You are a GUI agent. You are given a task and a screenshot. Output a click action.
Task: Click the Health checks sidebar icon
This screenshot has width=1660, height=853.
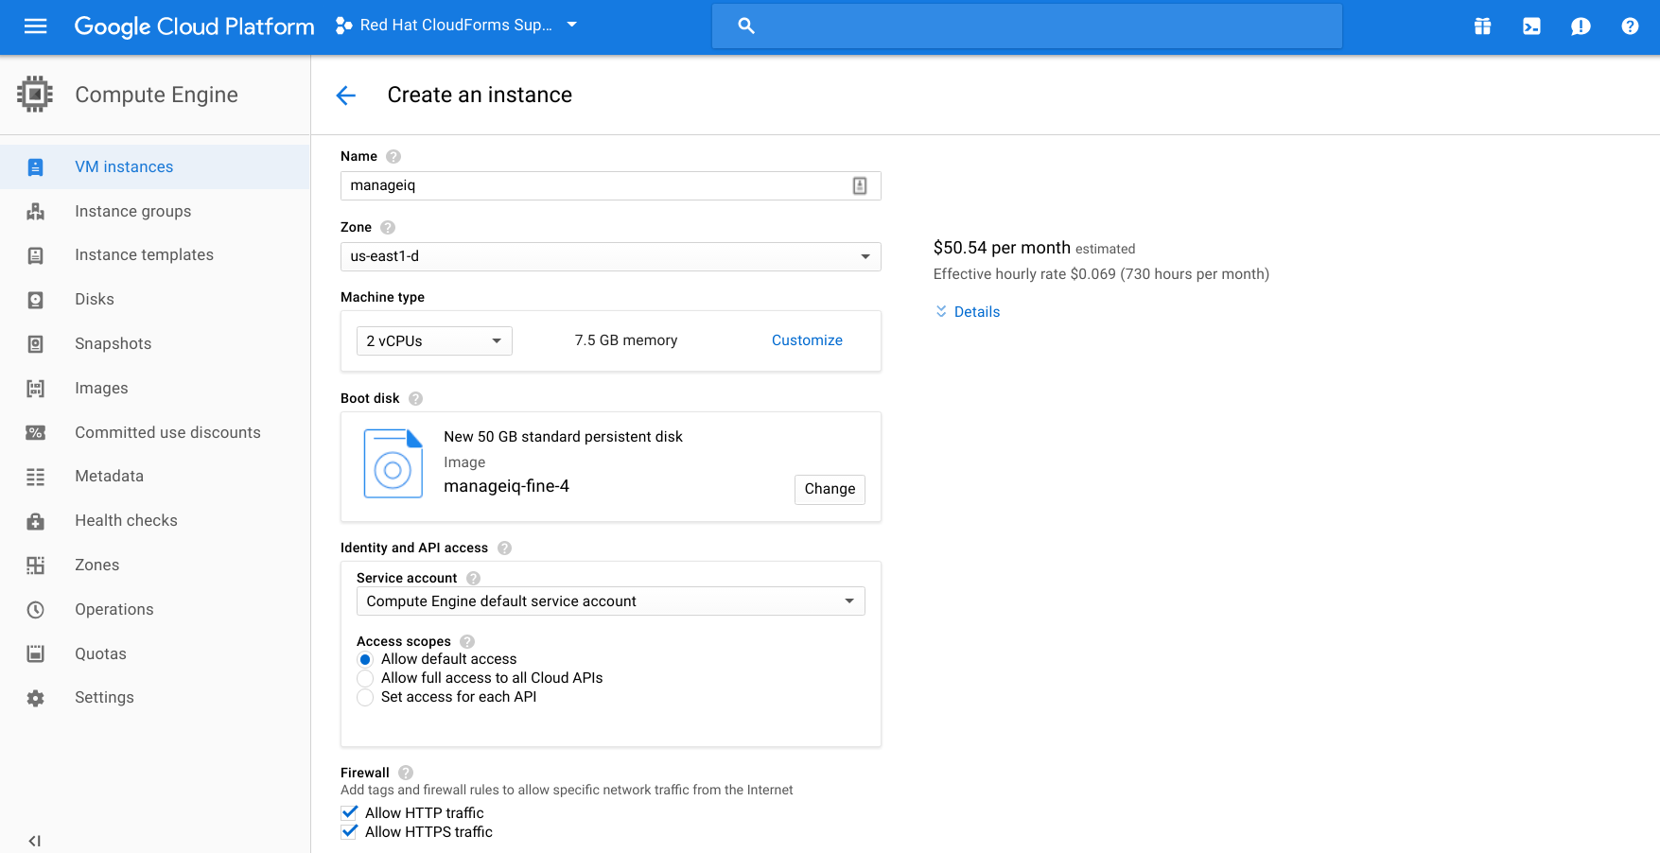click(x=36, y=521)
